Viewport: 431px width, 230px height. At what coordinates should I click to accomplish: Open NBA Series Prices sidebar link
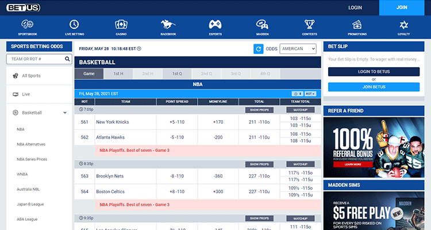(x=32, y=159)
